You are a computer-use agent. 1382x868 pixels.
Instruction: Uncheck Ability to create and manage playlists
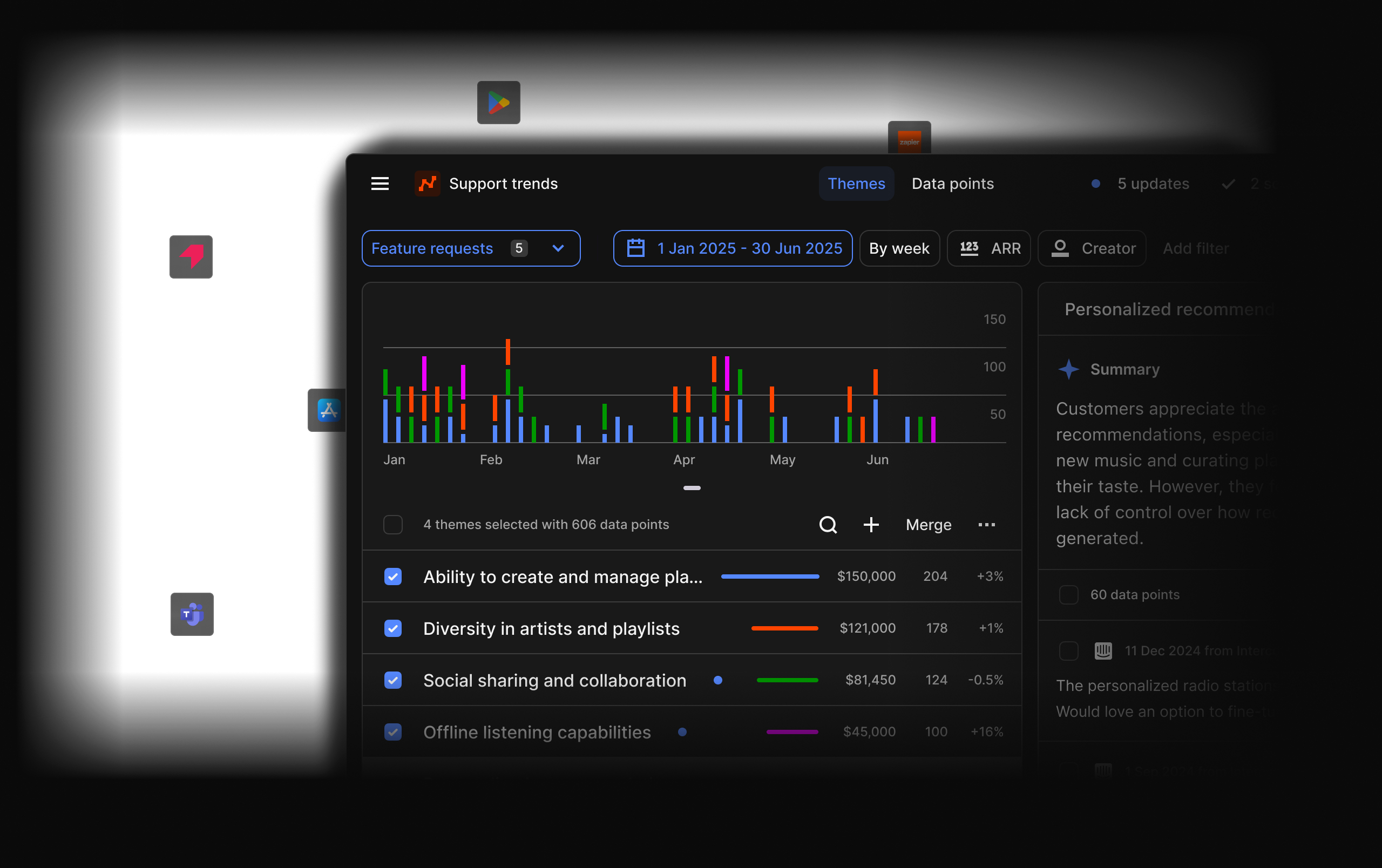pyautogui.click(x=392, y=576)
